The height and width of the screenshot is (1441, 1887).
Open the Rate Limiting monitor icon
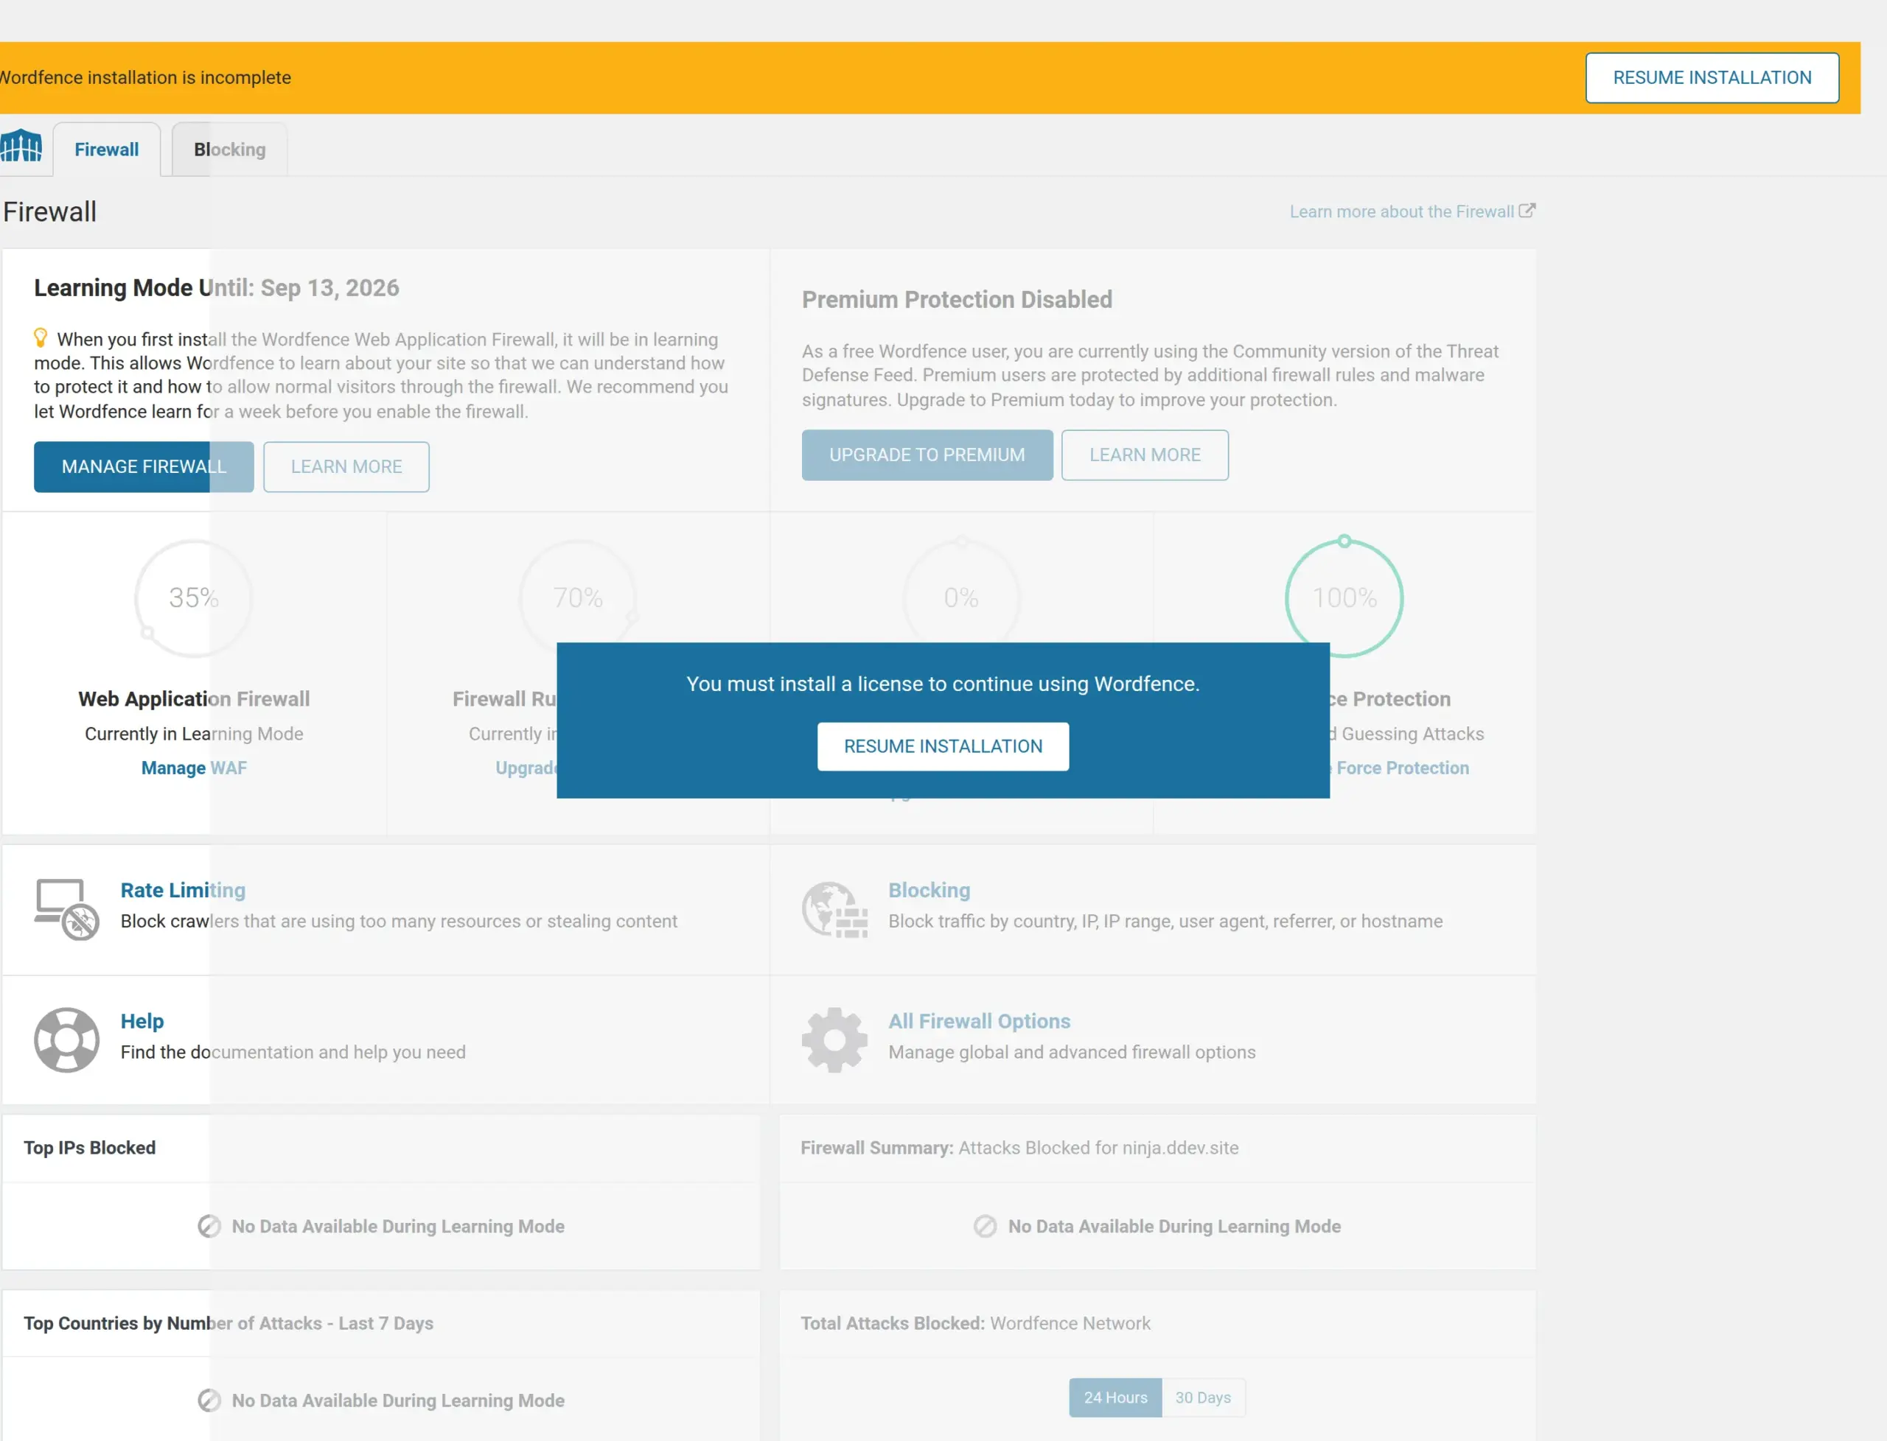[66, 909]
